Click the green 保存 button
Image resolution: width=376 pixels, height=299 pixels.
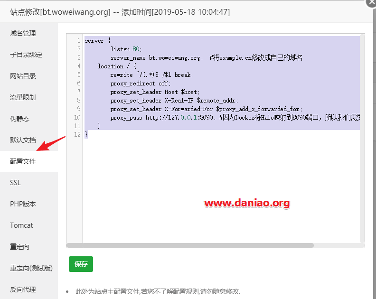[81, 264]
